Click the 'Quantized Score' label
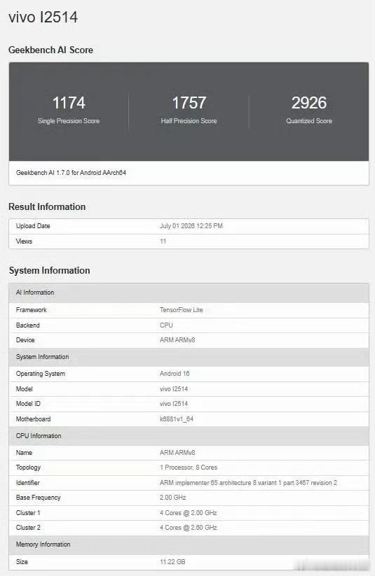This screenshot has width=375, height=576. tap(309, 121)
